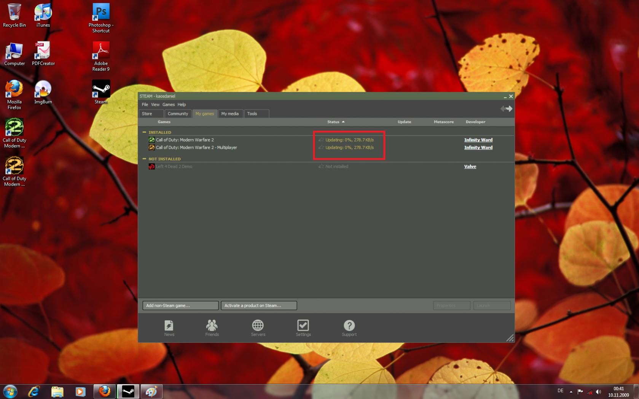Click the Steam window resize grip
Screen dimensions: 639x399
click(510, 338)
